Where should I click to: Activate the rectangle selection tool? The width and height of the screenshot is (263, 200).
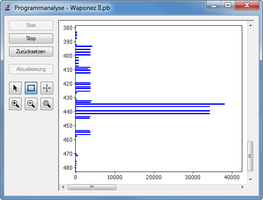31,88
